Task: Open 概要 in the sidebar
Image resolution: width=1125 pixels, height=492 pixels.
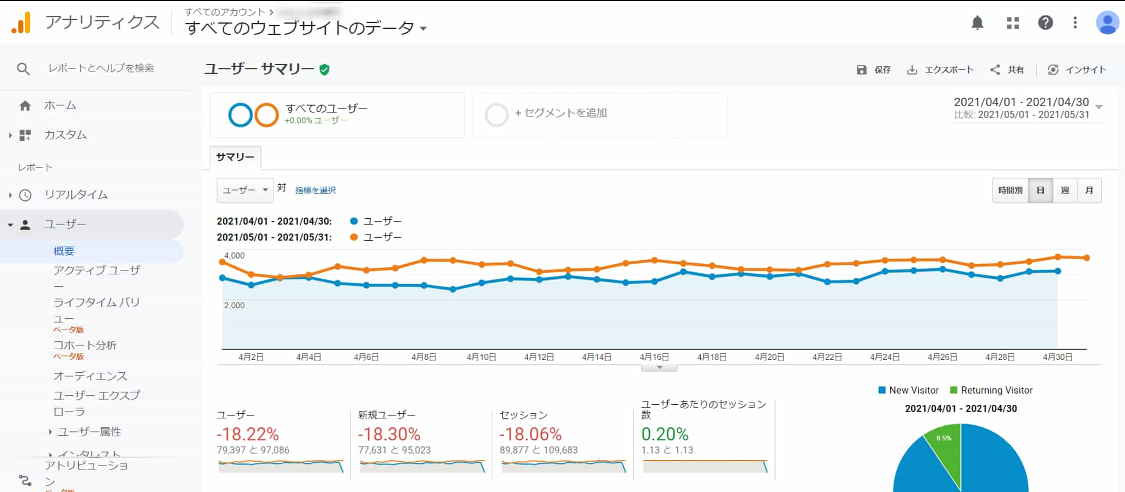Action: (x=64, y=251)
